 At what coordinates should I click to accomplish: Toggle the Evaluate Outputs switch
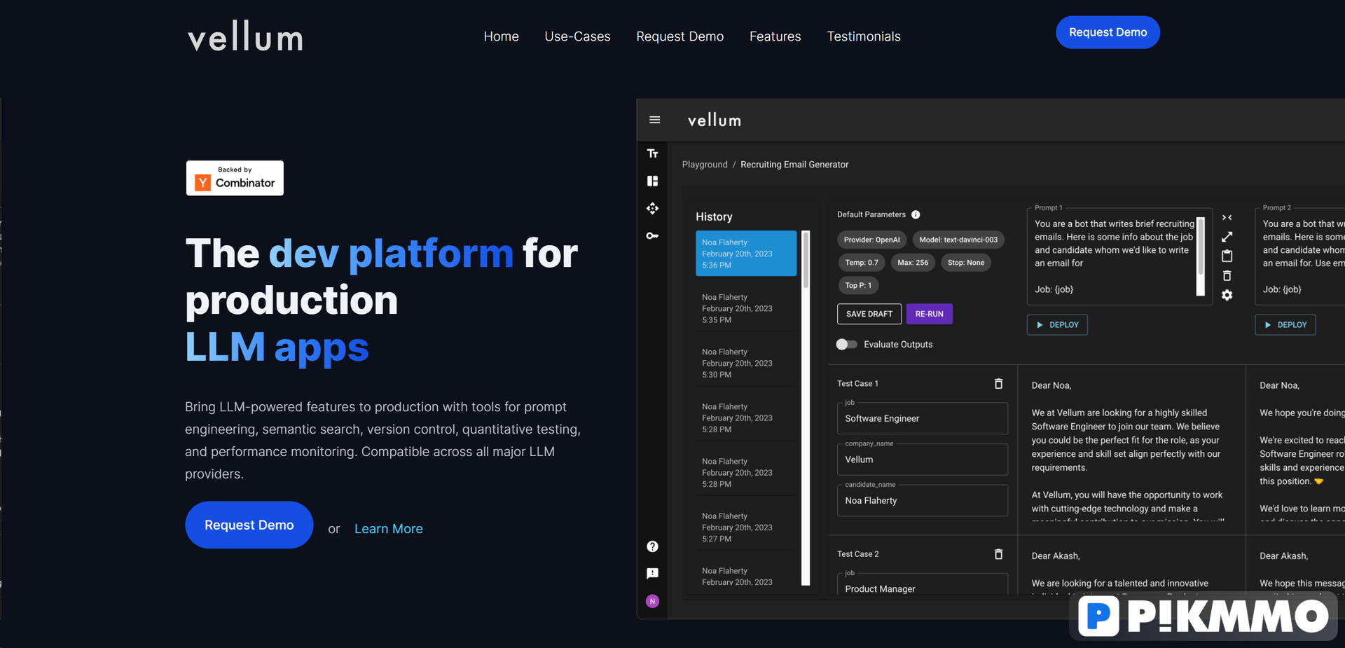coord(846,344)
